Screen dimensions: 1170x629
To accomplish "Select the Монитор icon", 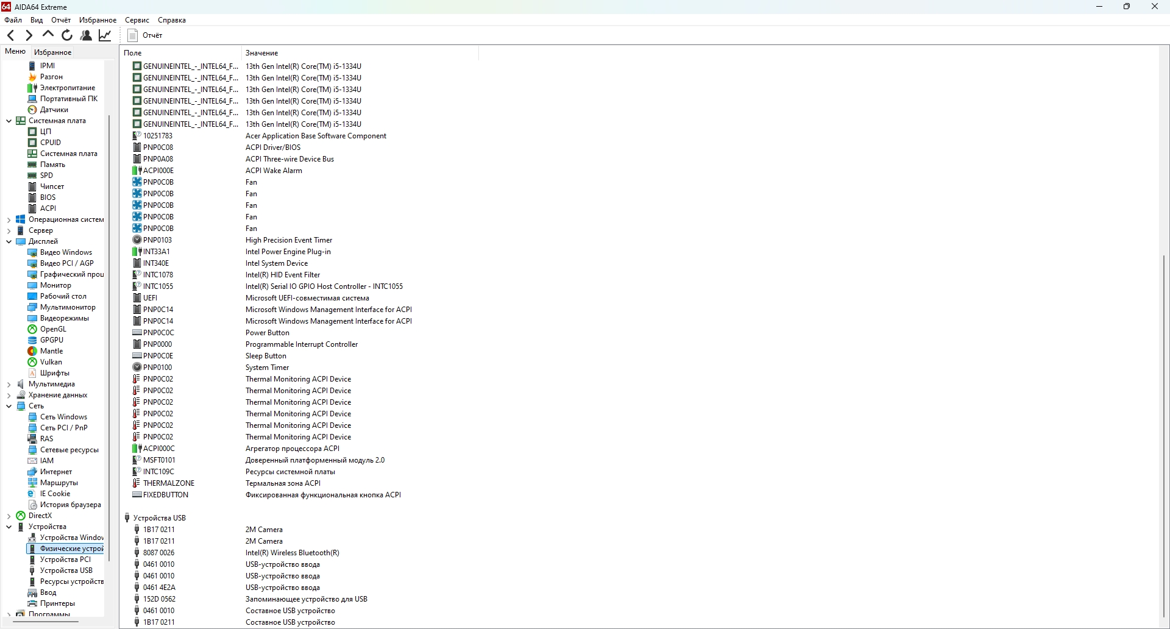I will [32, 285].
